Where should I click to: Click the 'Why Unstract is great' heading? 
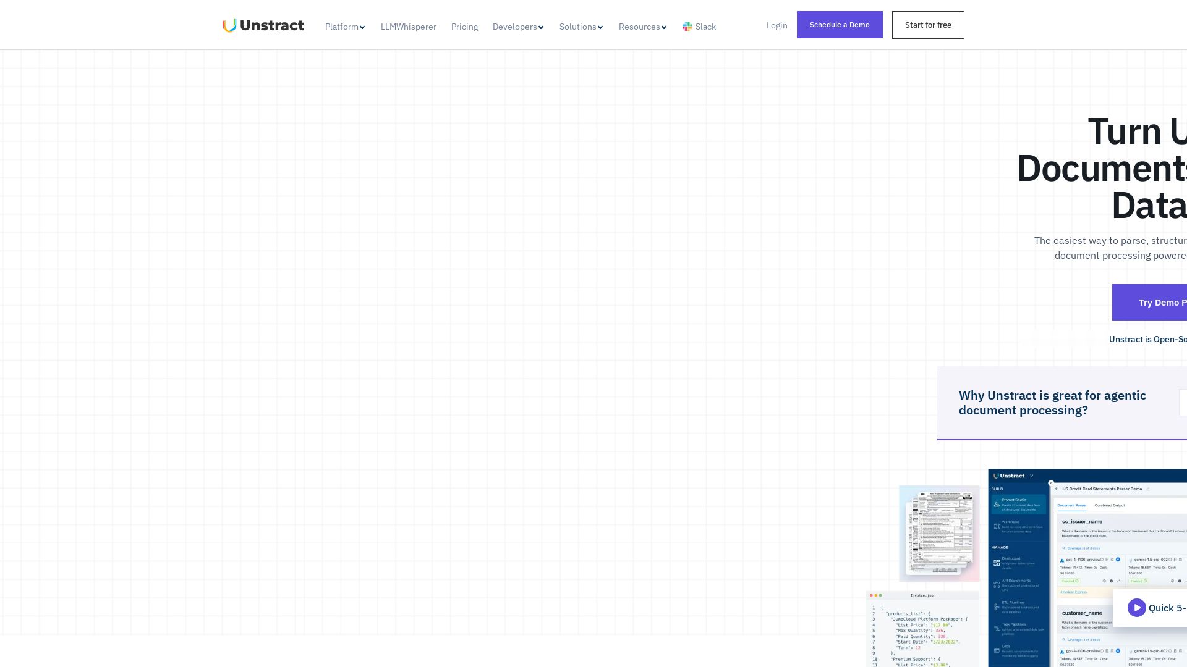click(x=1052, y=403)
